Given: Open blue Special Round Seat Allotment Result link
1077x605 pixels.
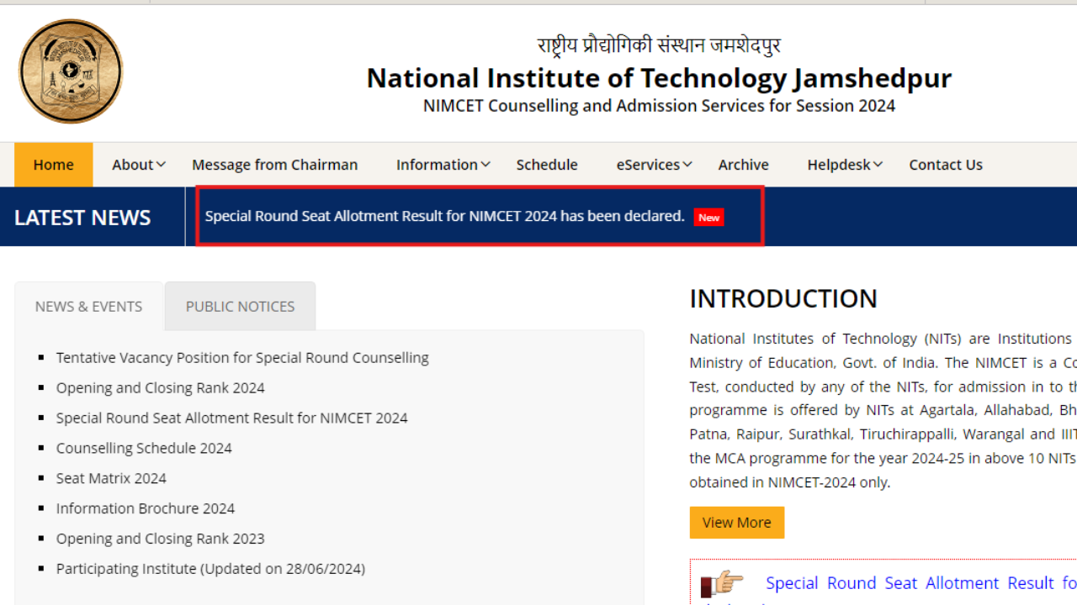Looking at the screenshot, I should click(920, 583).
